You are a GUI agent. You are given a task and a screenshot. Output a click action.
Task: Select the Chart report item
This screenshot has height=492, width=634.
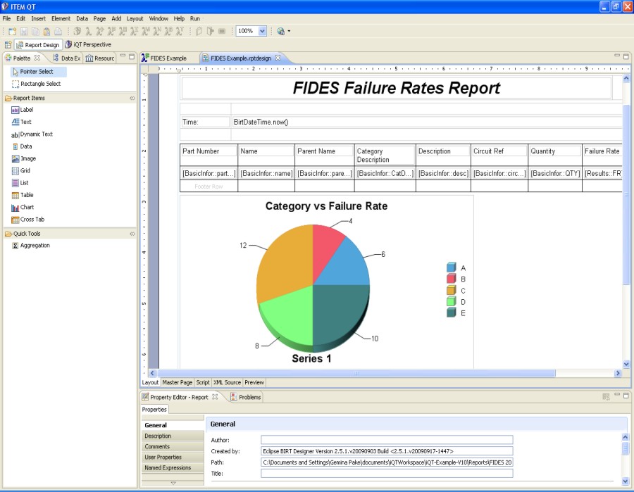pos(27,208)
